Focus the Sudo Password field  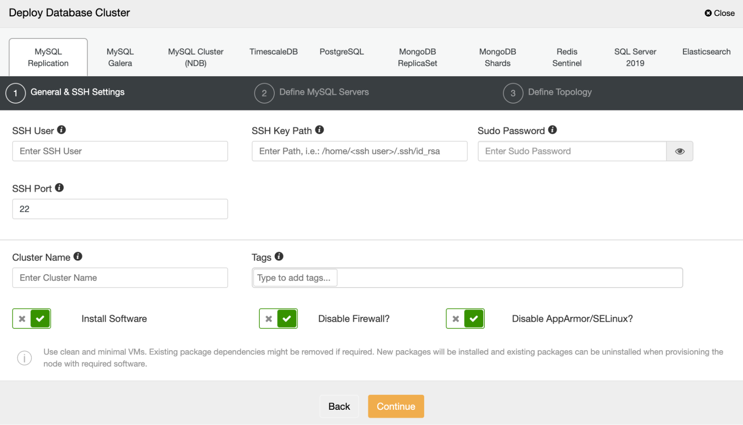point(572,151)
